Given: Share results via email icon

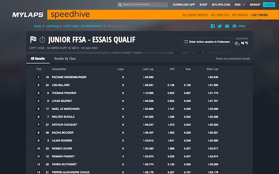Looking at the screenshot, I should (x=227, y=26).
